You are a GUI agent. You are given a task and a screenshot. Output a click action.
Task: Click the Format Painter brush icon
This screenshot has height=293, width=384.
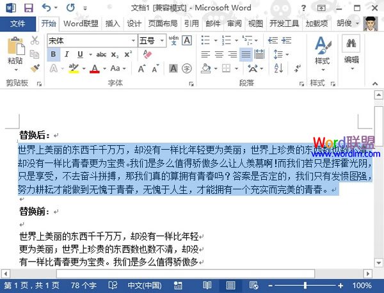coord(35,68)
